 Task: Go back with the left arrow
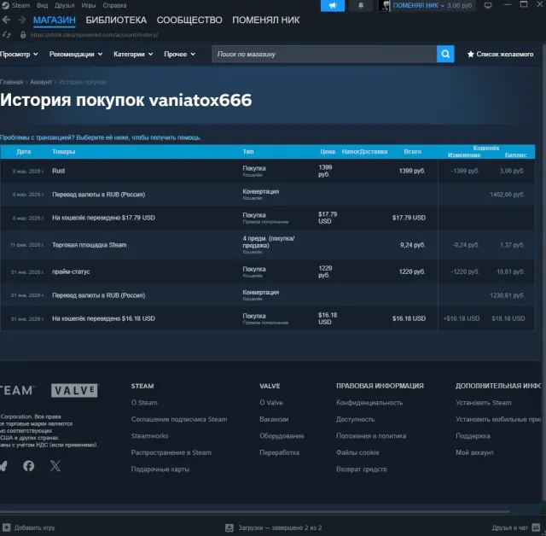[6, 20]
